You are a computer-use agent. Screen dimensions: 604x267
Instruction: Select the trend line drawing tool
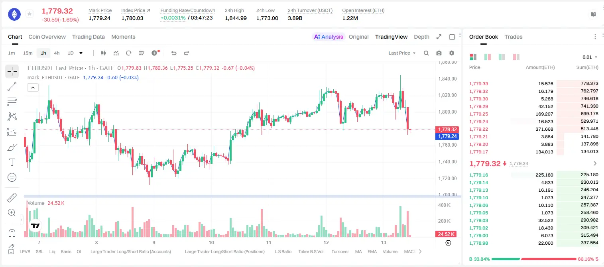tap(12, 86)
